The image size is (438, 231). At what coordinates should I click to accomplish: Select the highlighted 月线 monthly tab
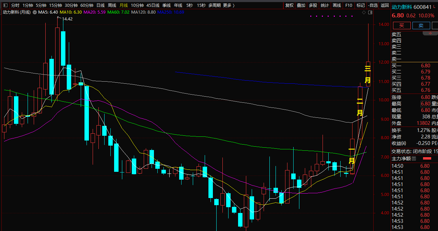point(124,5)
